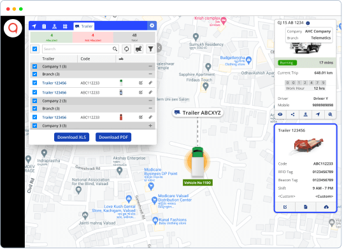
Task: Click driver person icon in vehicle card
Action: click(x=305, y=115)
